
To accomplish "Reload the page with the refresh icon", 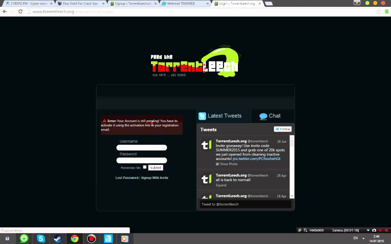I will tap(20, 12).
